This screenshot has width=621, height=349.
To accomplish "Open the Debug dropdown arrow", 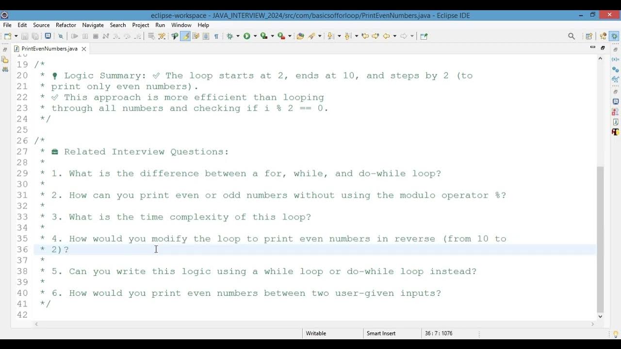I will [238, 36].
